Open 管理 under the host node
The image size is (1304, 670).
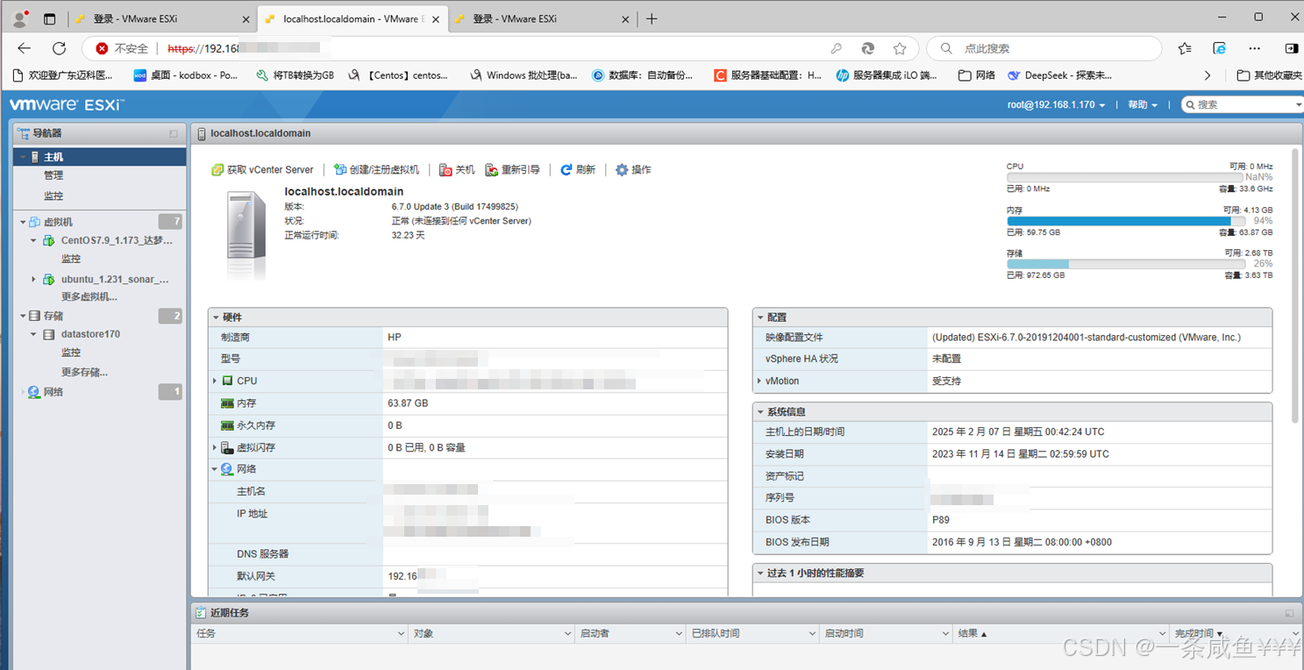[x=53, y=175]
